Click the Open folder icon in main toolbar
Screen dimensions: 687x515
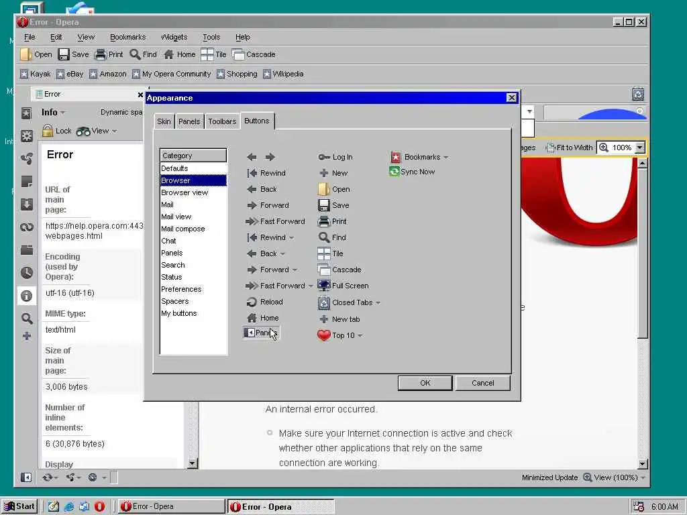click(x=26, y=54)
